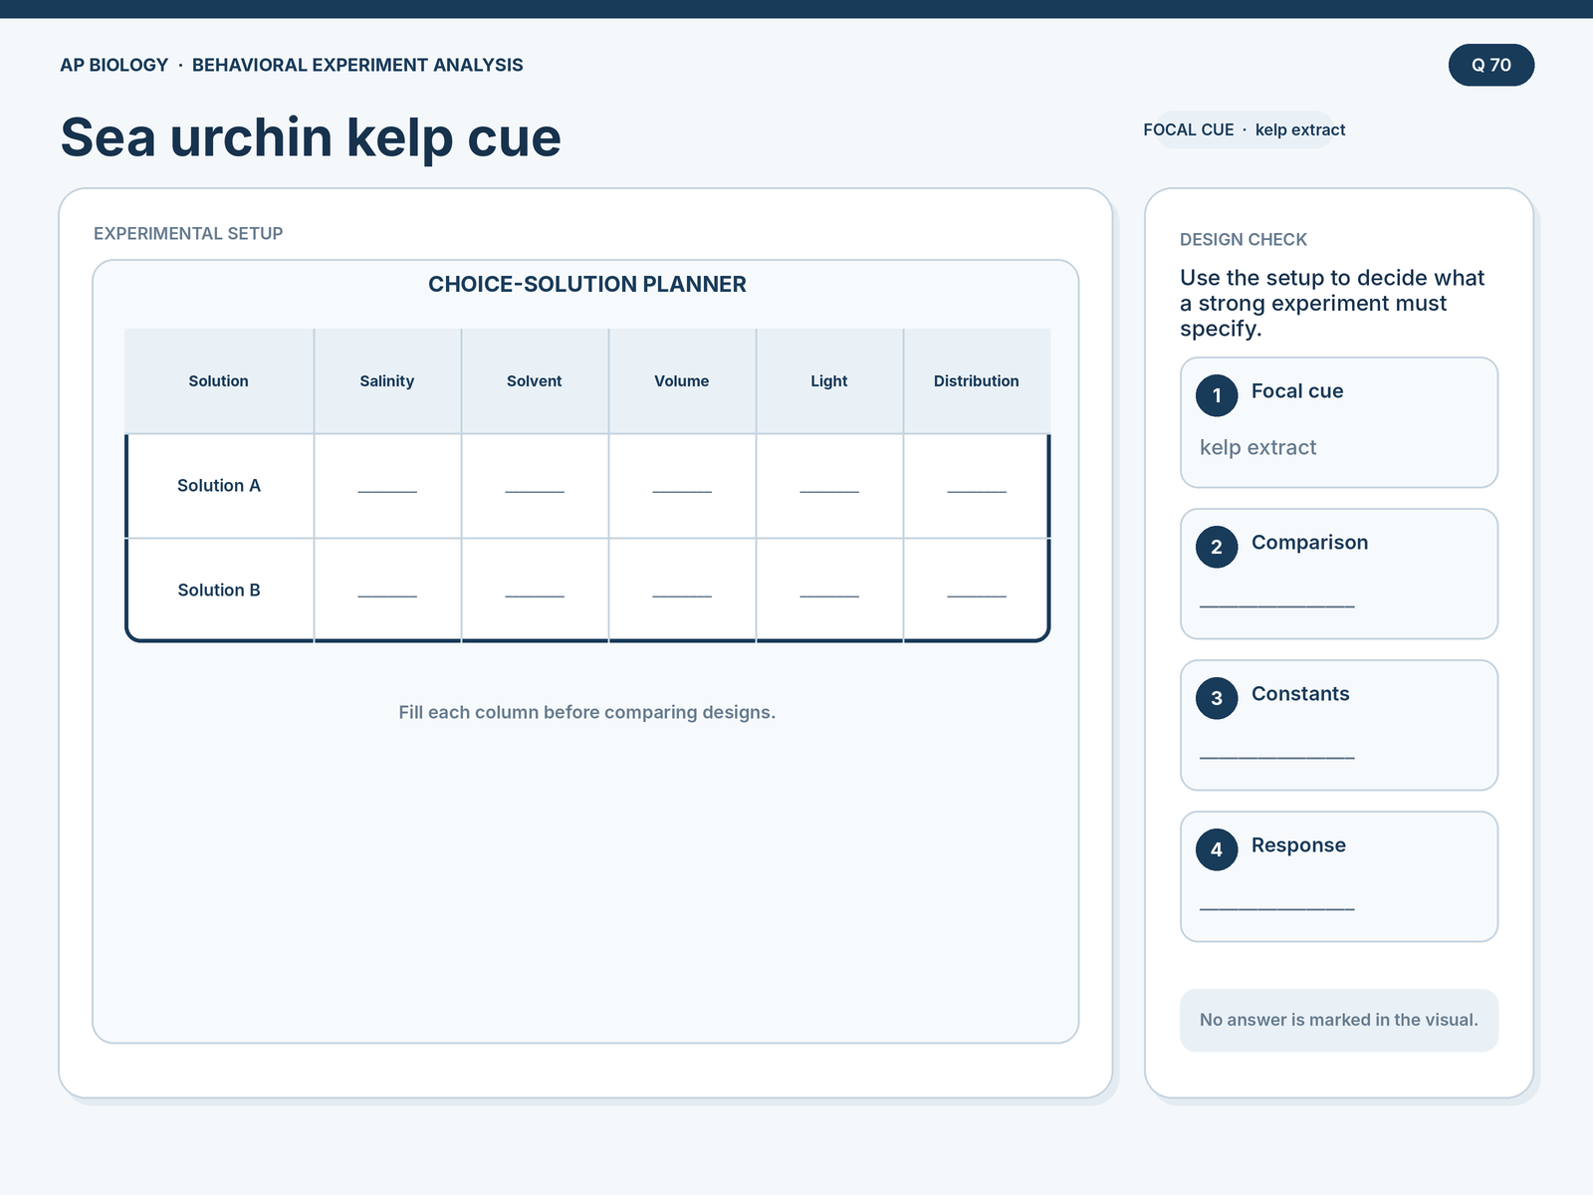Screen dimensions: 1593x1195
Task: Click the Response card answer blank
Action: (x=1277, y=903)
